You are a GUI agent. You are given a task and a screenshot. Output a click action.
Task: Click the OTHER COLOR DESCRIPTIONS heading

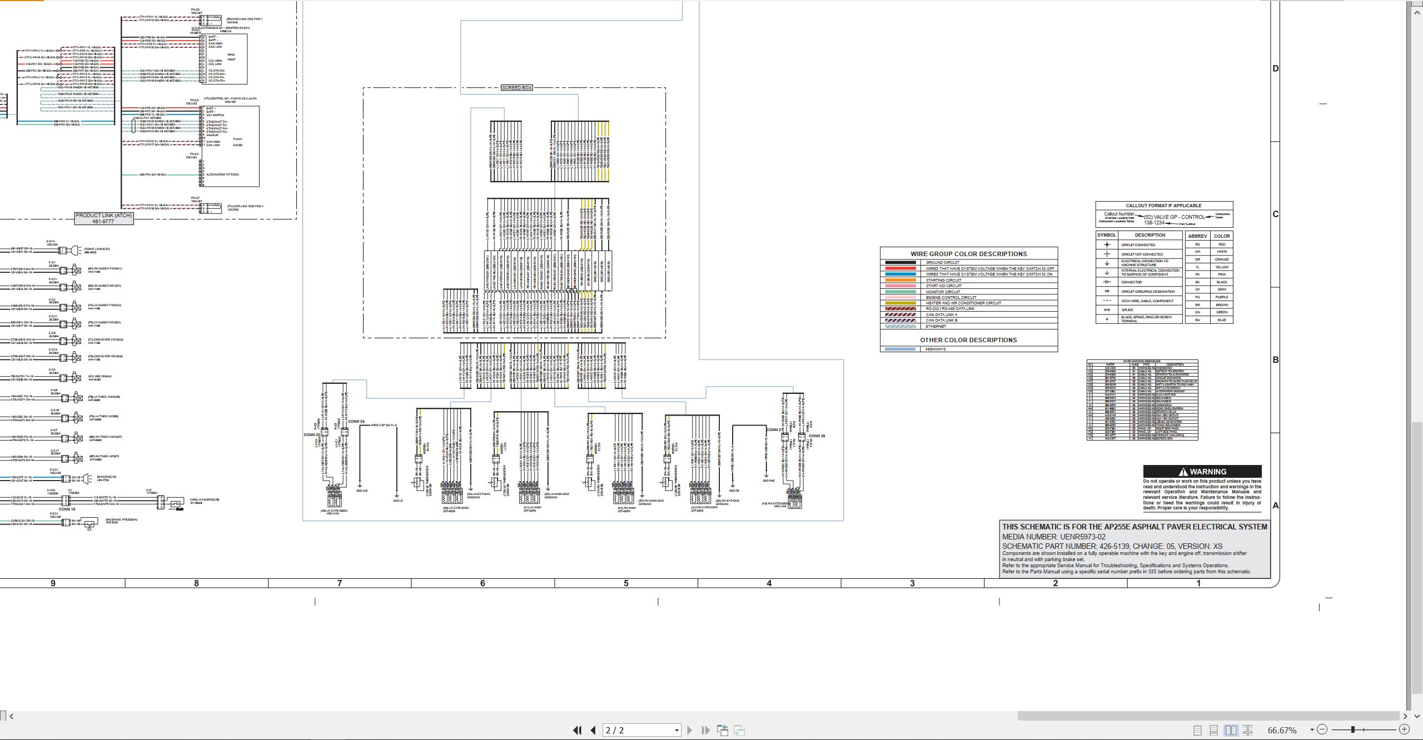point(968,340)
